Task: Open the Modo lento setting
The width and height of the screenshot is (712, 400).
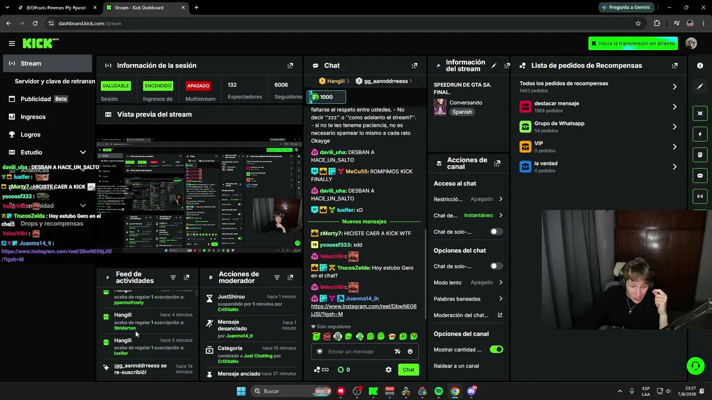Action: click(x=468, y=282)
